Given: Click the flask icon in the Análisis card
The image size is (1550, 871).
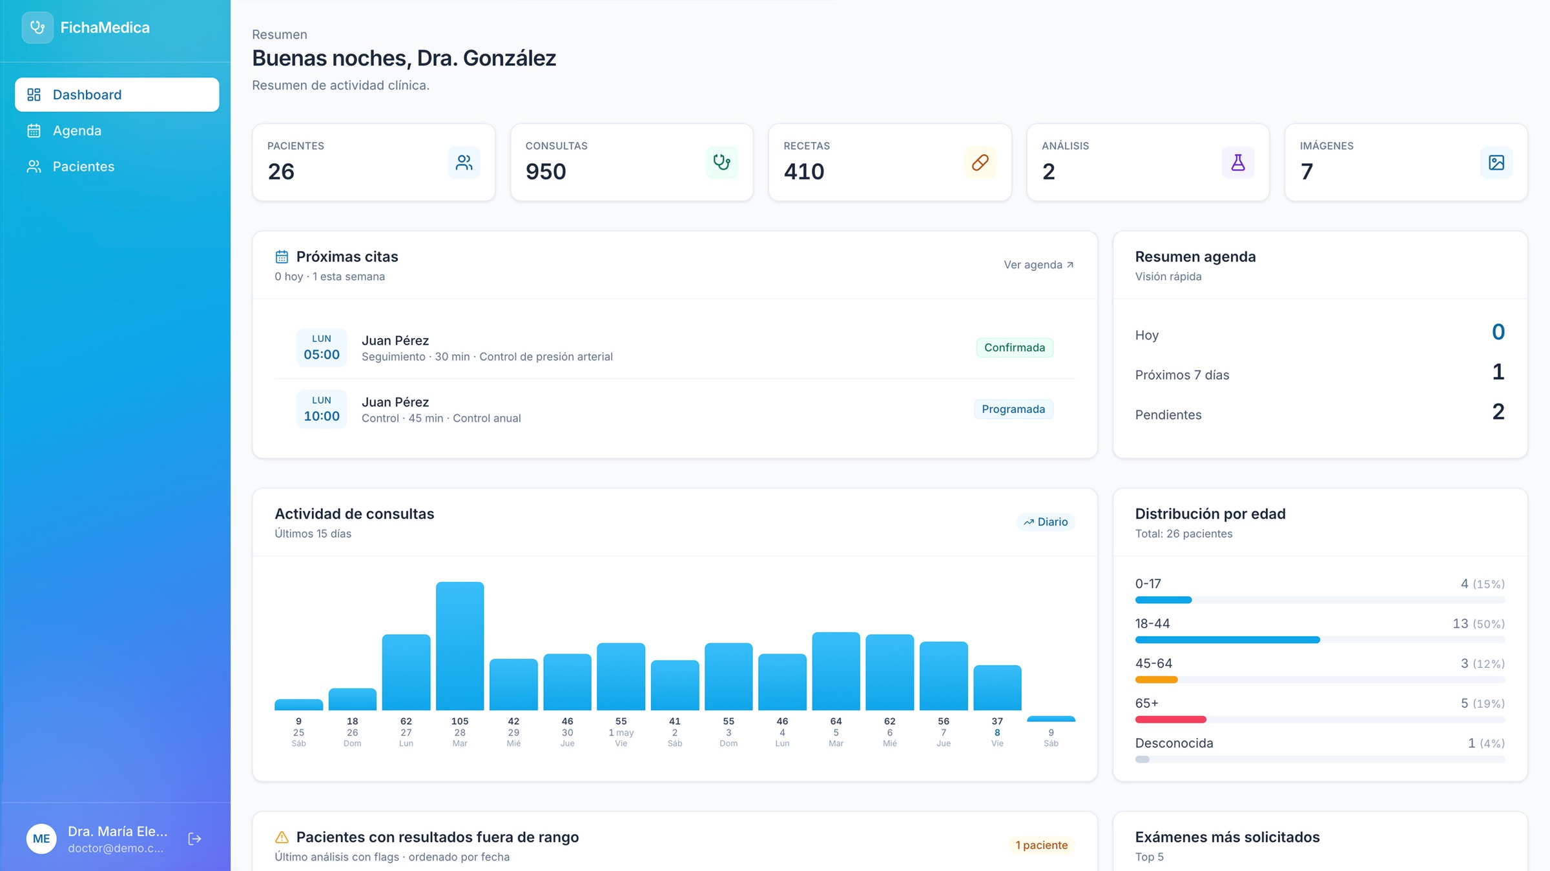Looking at the screenshot, I should click(x=1238, y=163).
